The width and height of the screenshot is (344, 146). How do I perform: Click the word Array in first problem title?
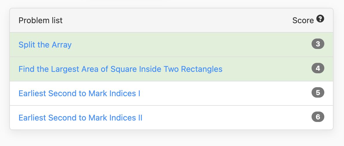pyautogui.click(x=62, y=45)
